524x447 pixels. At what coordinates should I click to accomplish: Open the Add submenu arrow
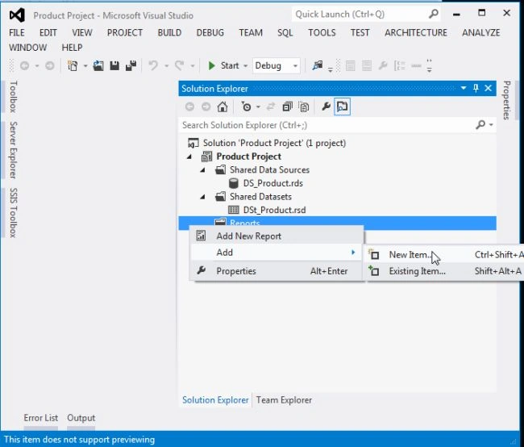353,253
